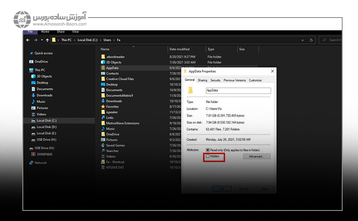The width and height of the screenshot is (358, 221).
Task: Switch to the Security tab
Action: pyautogui.click(x=215, y=80)
